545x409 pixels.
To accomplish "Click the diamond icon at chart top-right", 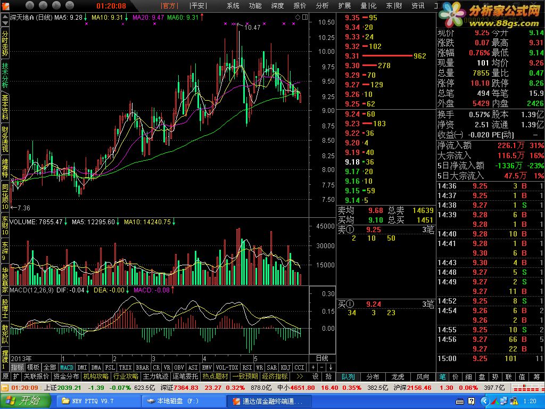I will (298, 17).
